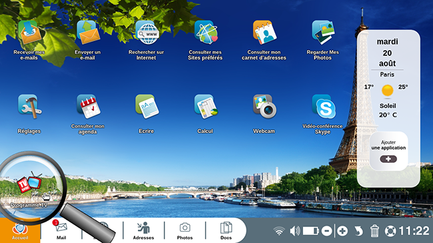Click the '20° C' current temperature
Screen dimensions: 433x243
point(388,115)
